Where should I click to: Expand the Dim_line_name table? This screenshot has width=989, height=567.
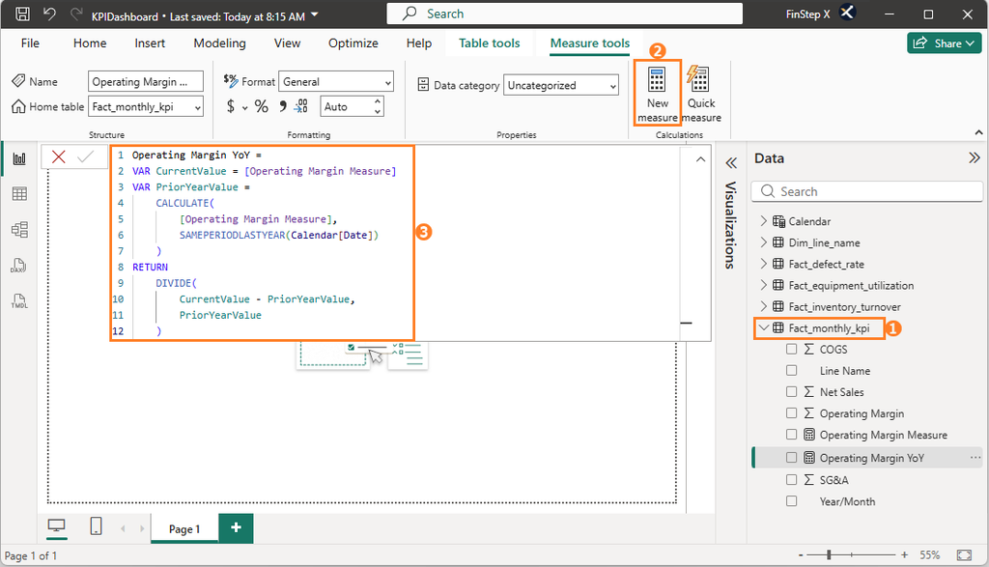pyautogui.click(x=764, y=242)
